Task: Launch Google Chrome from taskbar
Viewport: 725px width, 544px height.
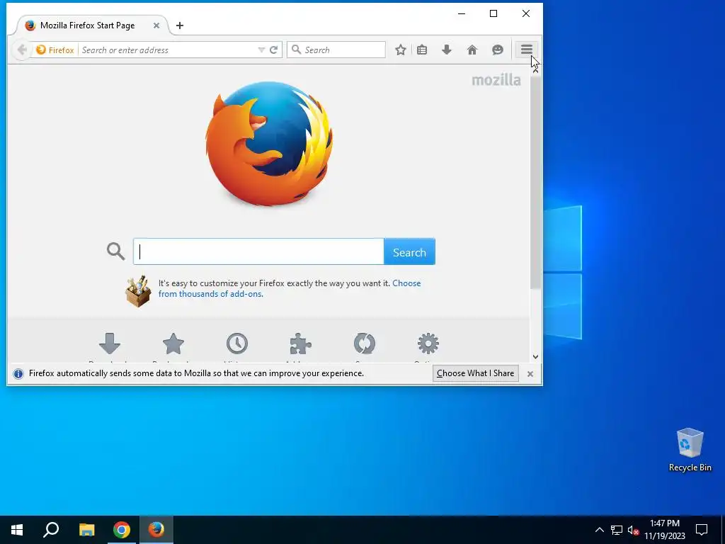Action: [x=122, y=530]
